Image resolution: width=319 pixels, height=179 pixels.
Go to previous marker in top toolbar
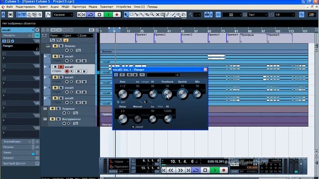click(x=79, y=14)
